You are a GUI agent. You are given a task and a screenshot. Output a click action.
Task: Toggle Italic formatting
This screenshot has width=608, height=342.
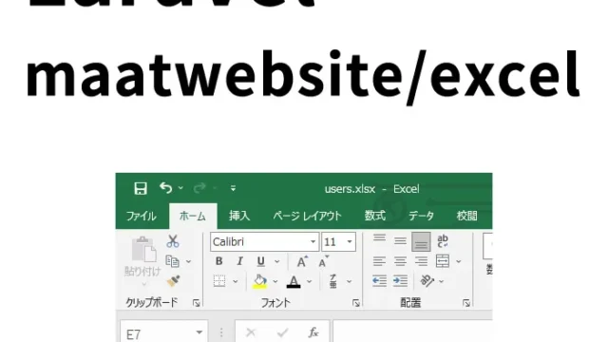240,261
